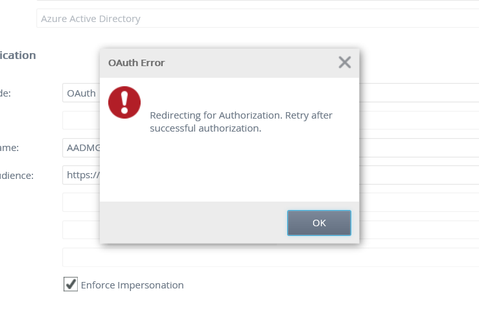
Task: Click the blank dialog area left of OK
Action: (x=194, y=222)
